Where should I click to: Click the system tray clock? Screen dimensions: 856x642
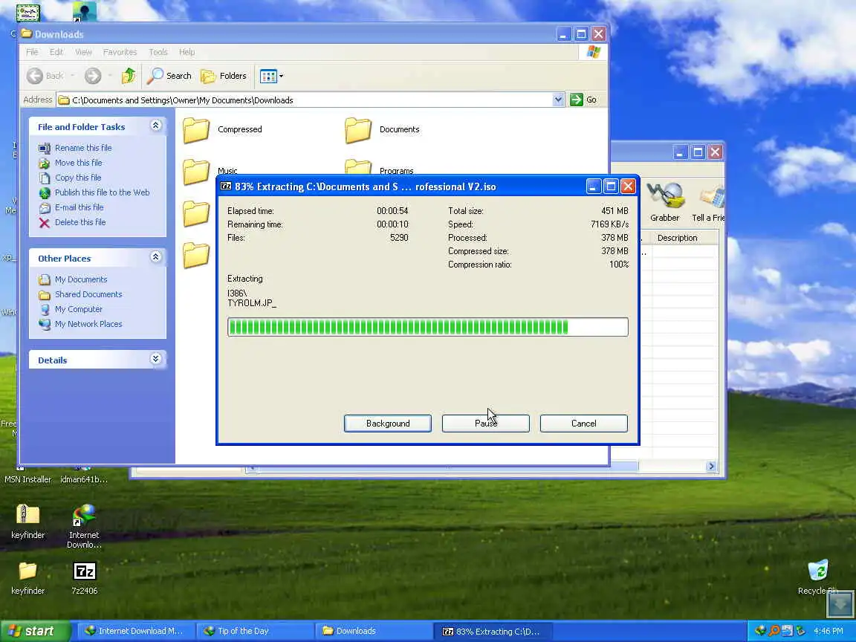pyautogui.click(x=829, y=631)
